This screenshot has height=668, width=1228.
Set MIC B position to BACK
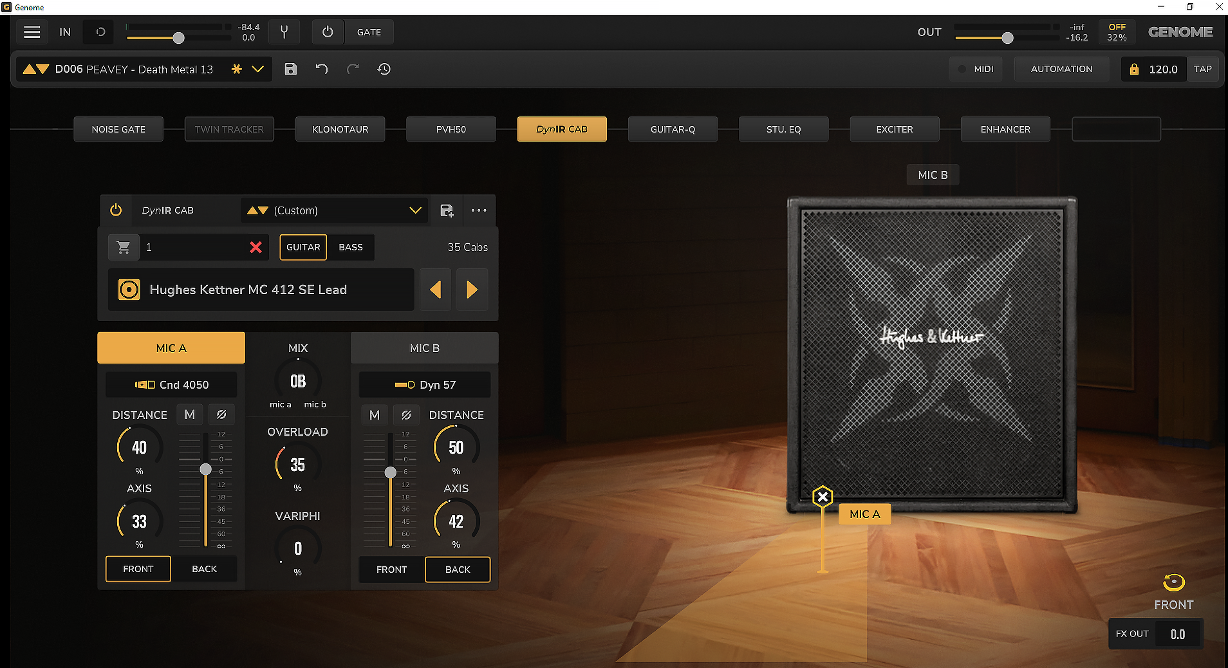(x=458, y=570)
